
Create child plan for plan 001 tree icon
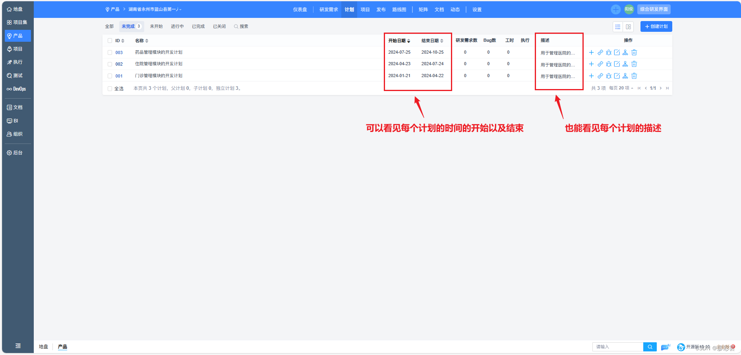625,76
